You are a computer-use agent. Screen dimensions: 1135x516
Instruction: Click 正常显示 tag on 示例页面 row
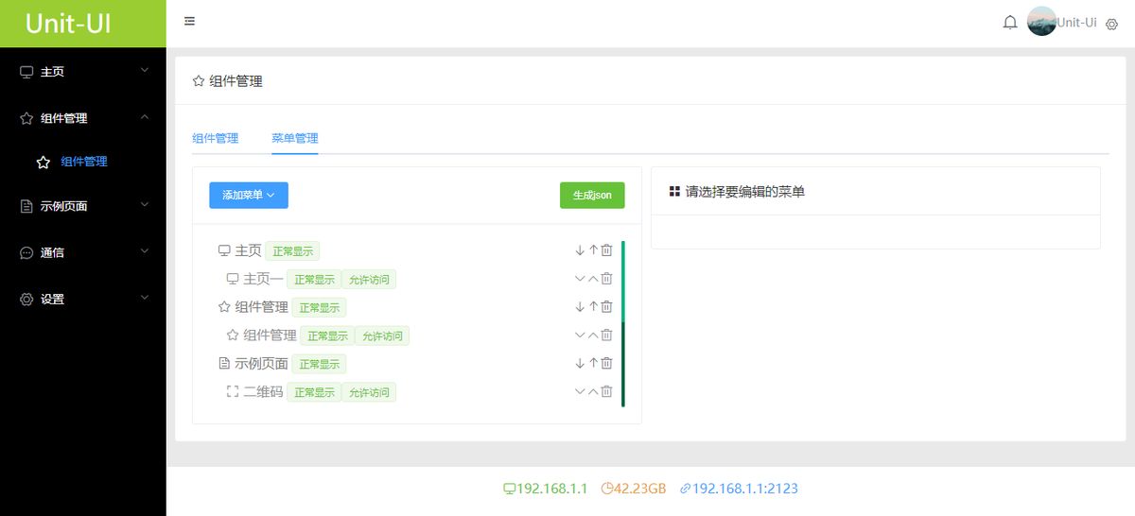click(319, 364)
